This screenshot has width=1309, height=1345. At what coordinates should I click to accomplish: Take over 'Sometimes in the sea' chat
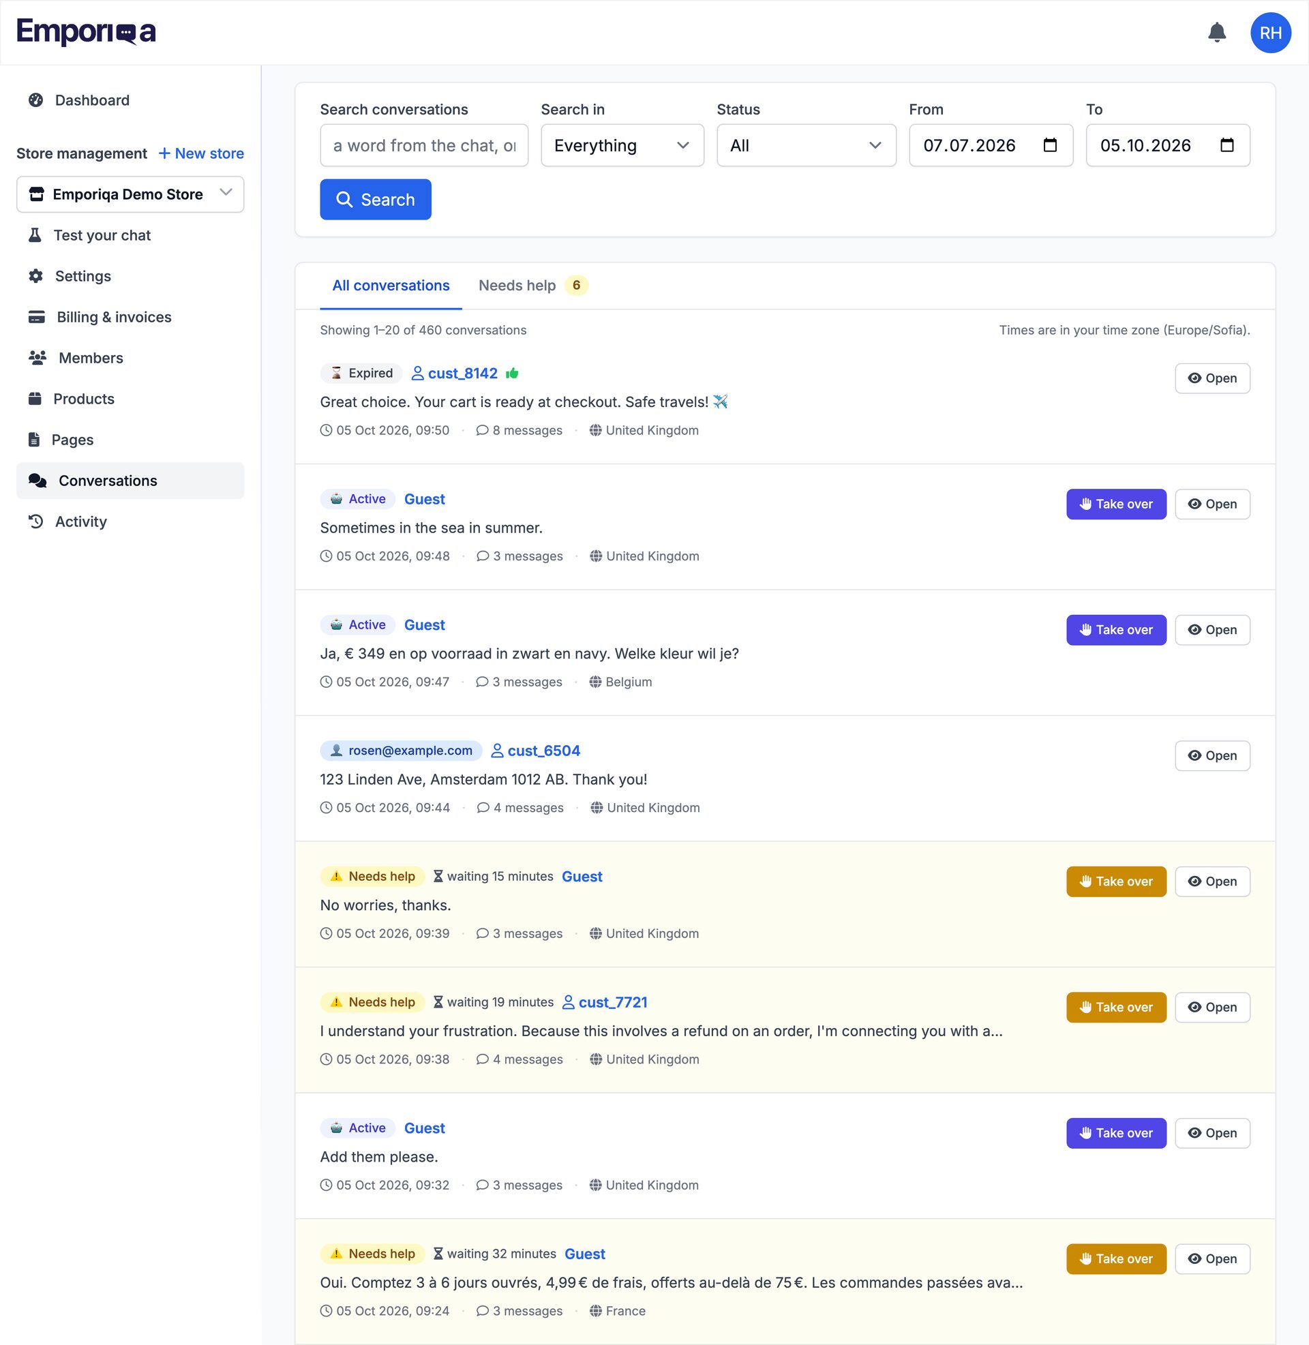[1116, 504]
